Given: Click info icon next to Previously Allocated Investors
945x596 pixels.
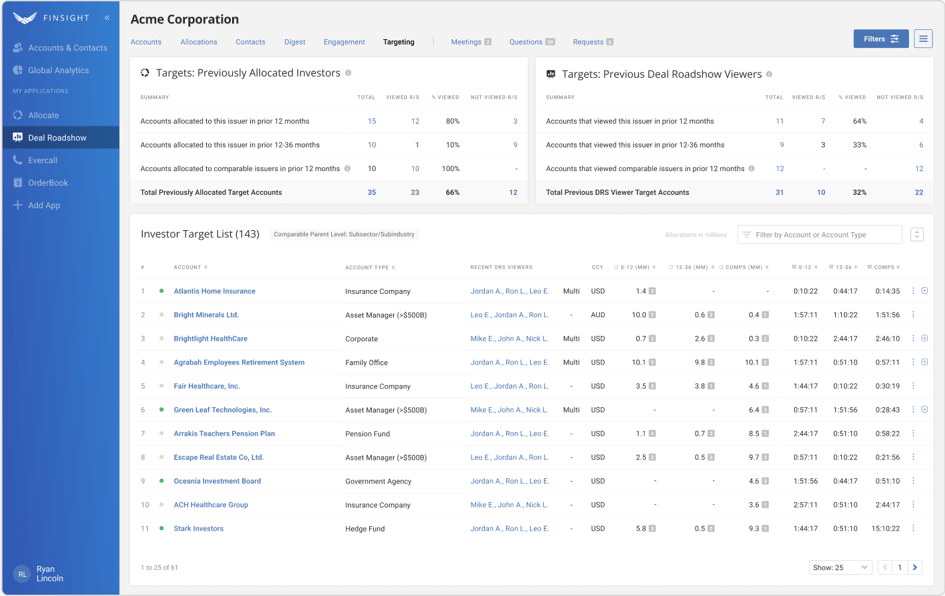Looking at the screenshot, I should coord(348,73).
